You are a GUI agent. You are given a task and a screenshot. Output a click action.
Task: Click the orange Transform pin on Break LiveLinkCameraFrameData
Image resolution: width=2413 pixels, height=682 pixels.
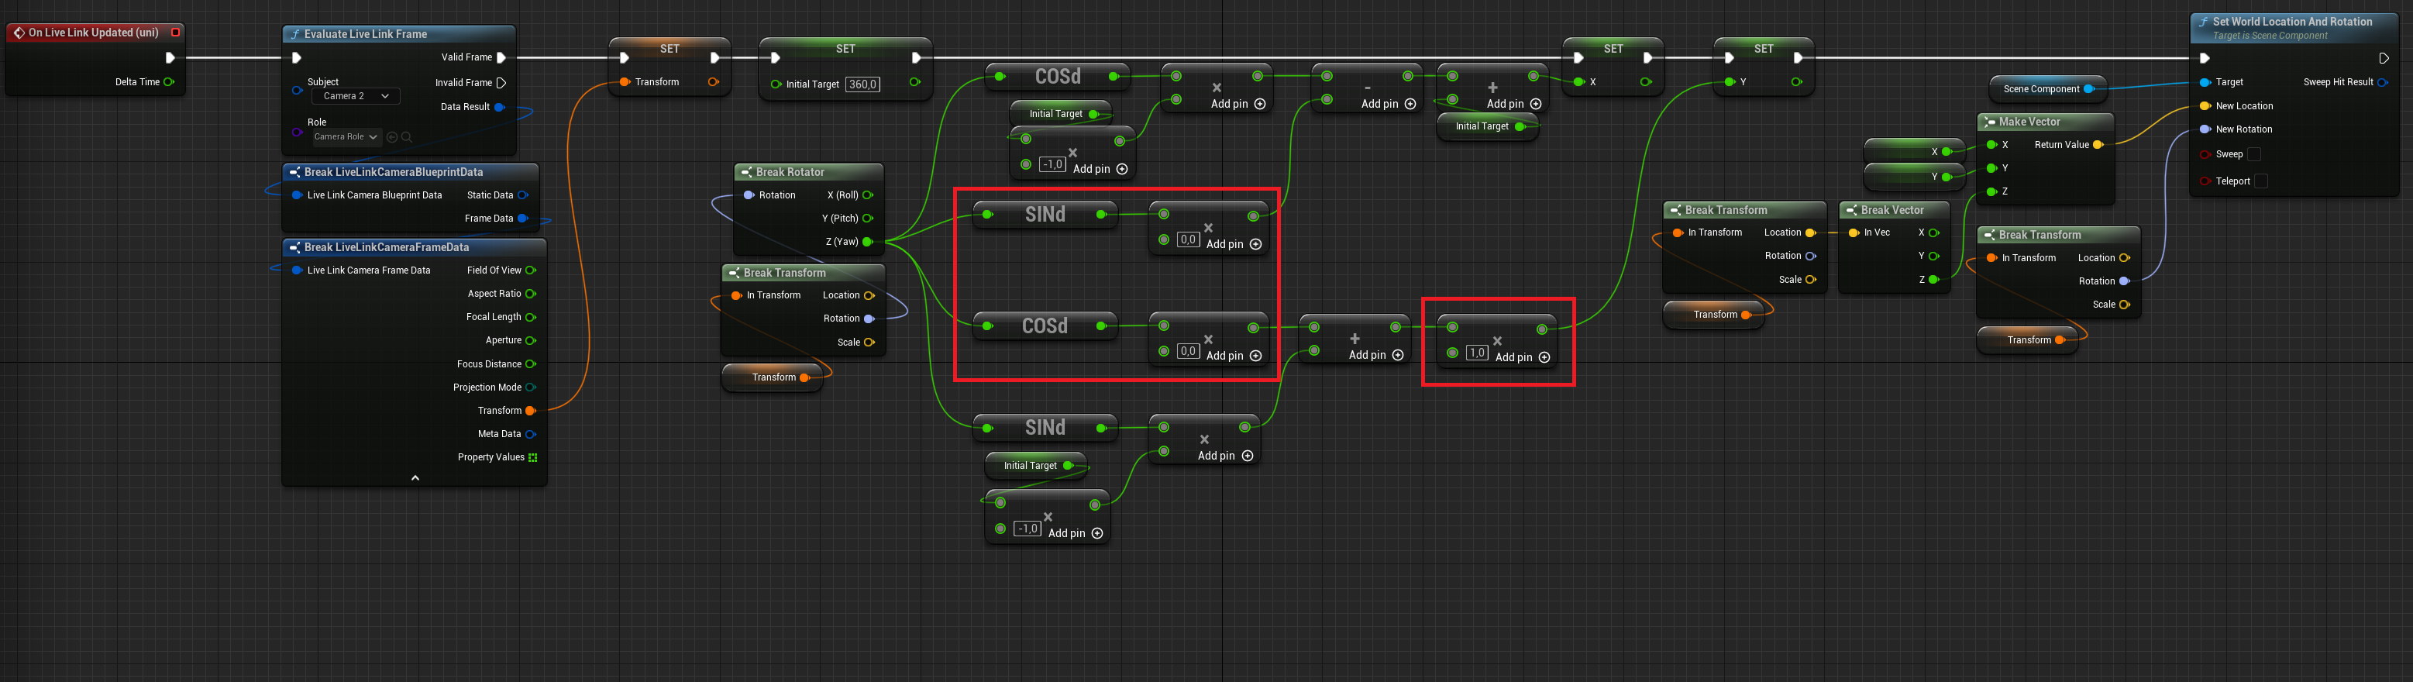tap(531, 412)
